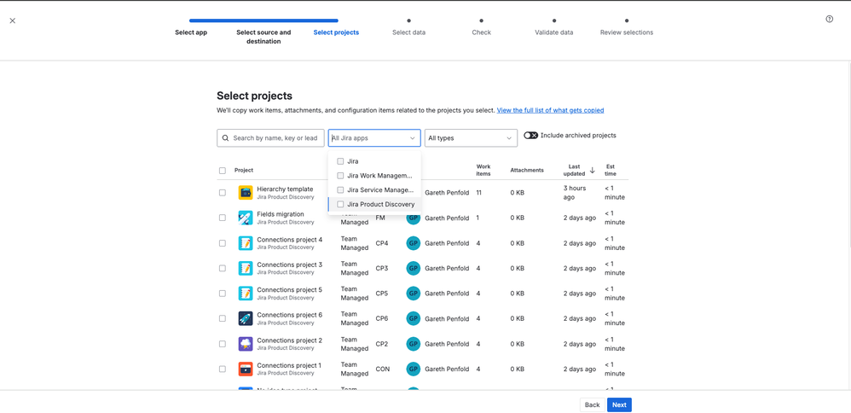851x413 pixels.
Task: Click GP avatar in Connections project 5 row
Action: tap(414, 294)
